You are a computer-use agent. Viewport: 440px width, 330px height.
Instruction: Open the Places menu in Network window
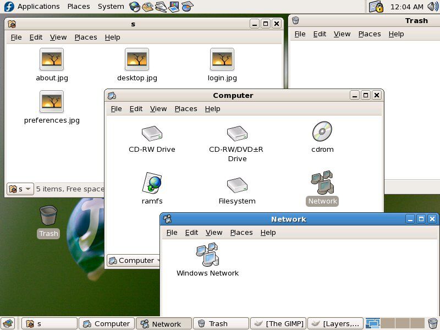tap(241, 232)
